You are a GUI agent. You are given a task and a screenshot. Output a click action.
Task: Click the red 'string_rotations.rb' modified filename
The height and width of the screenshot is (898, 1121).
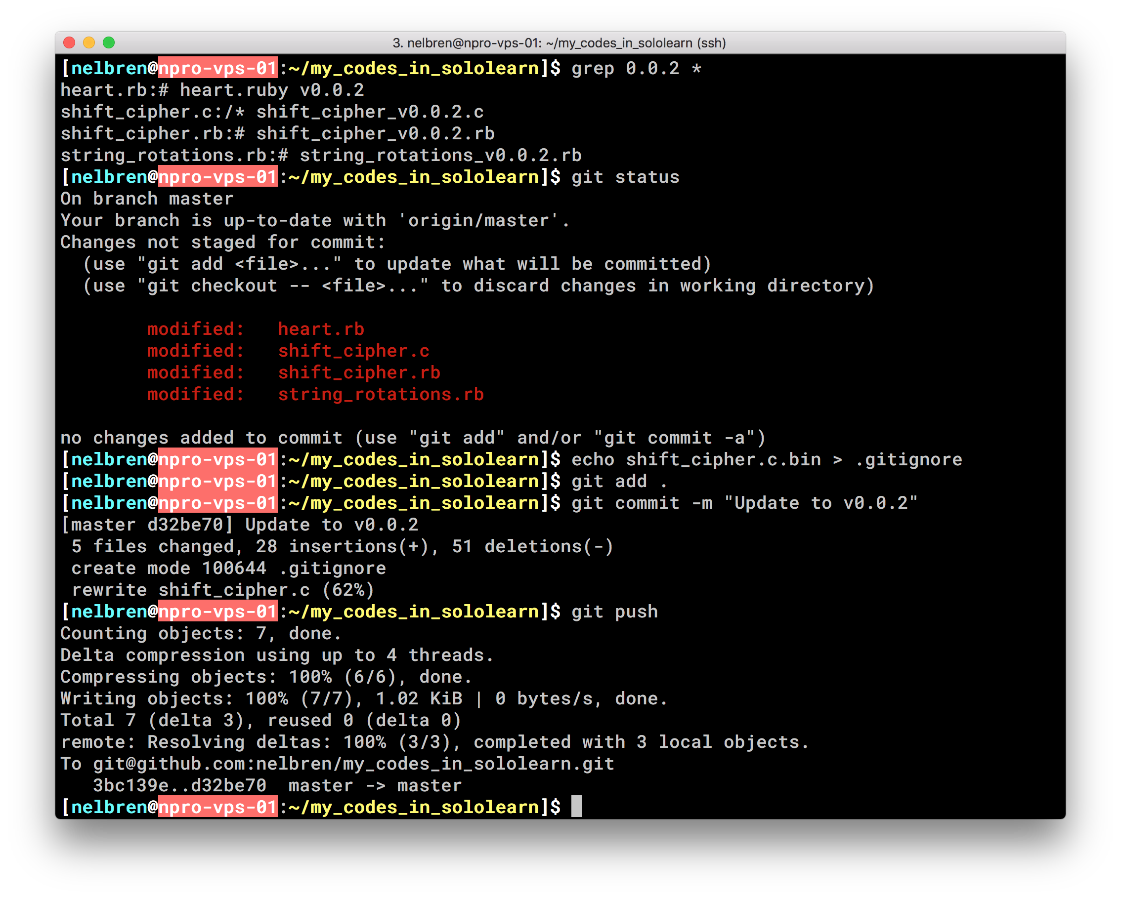click(x=381, y=395)
